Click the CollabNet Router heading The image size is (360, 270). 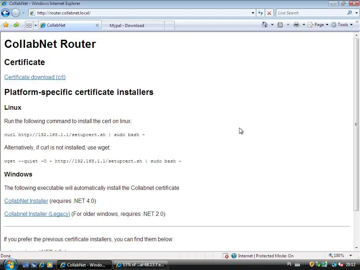pos(50,44)
